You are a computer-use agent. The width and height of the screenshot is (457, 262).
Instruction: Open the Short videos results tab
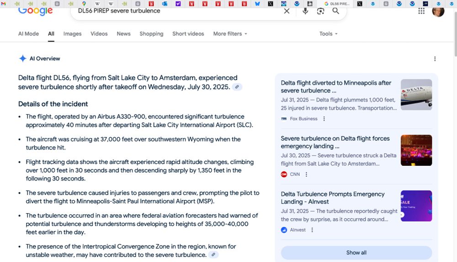[188, 34]
